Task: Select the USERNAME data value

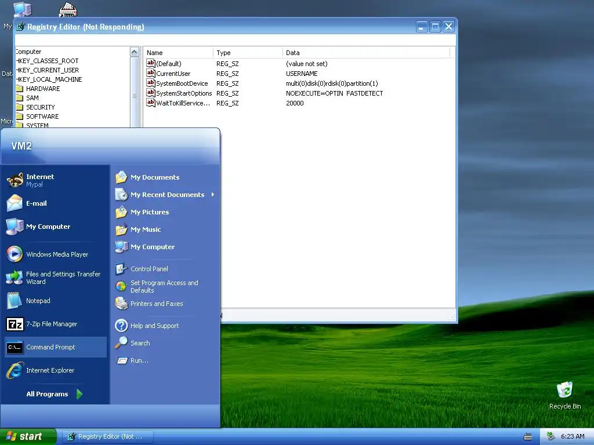Action: (x=302, y=74)
